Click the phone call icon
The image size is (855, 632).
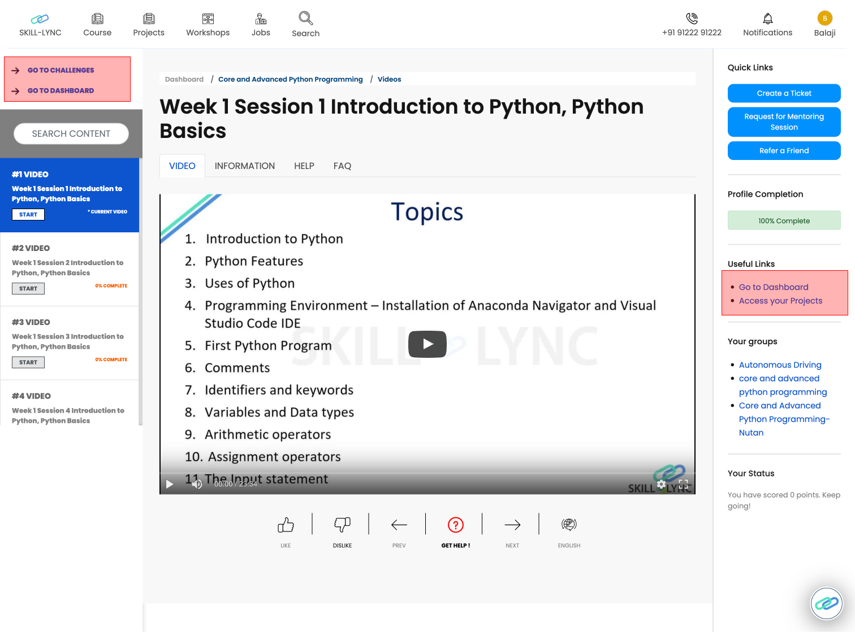point(692,19)
